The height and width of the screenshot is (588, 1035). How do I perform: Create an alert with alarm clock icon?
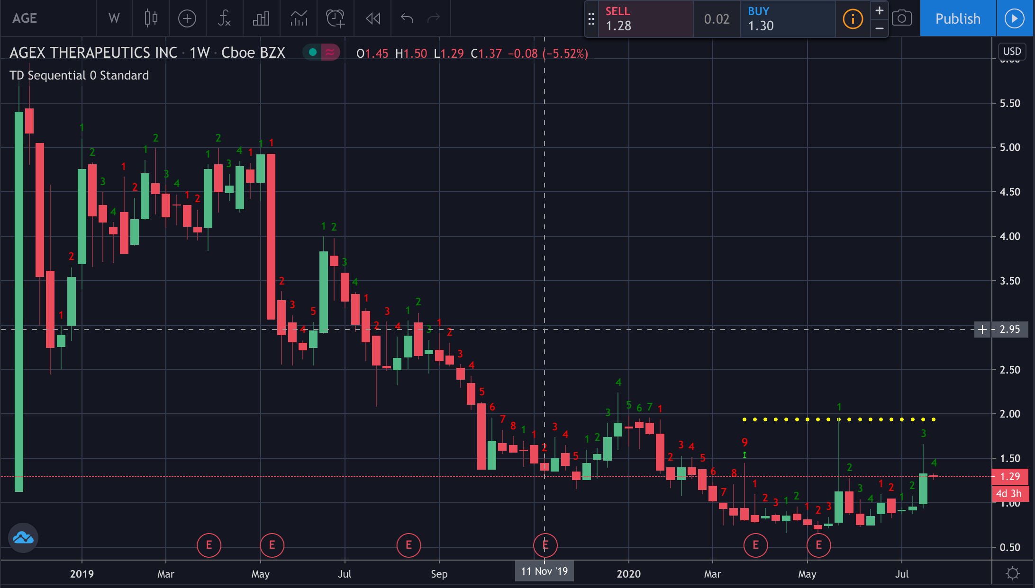pos(336,18)
